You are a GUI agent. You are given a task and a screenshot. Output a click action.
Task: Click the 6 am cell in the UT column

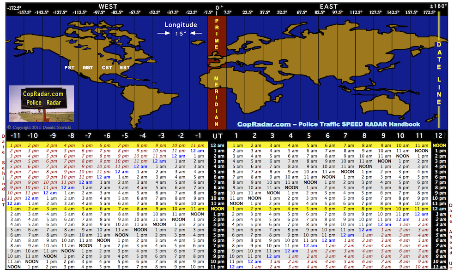click(218, 177)
